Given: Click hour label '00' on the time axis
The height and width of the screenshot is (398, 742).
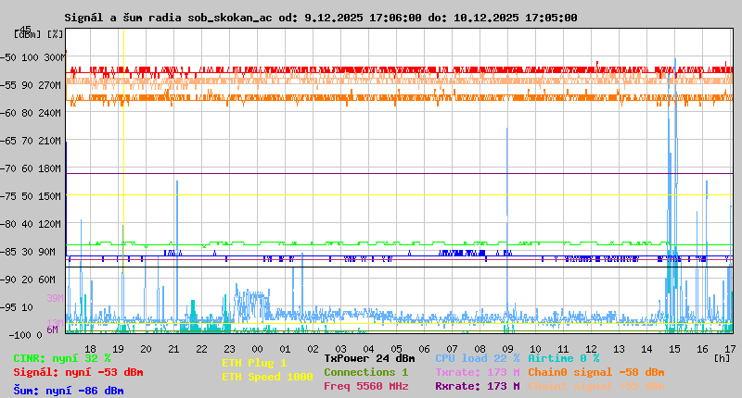Looking at the screenshot, I should (258, 349).
